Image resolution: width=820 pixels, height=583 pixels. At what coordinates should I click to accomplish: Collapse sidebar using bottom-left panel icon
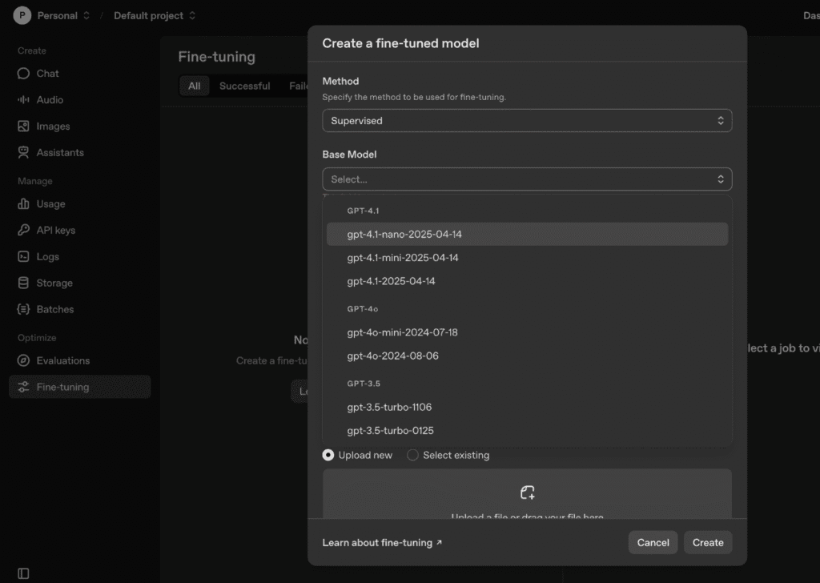[23, 573]
